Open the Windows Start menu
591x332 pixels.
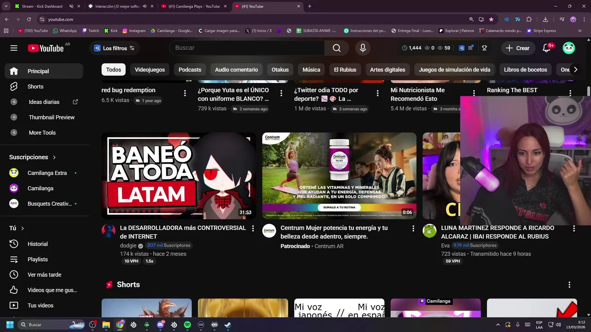(10, 325)
